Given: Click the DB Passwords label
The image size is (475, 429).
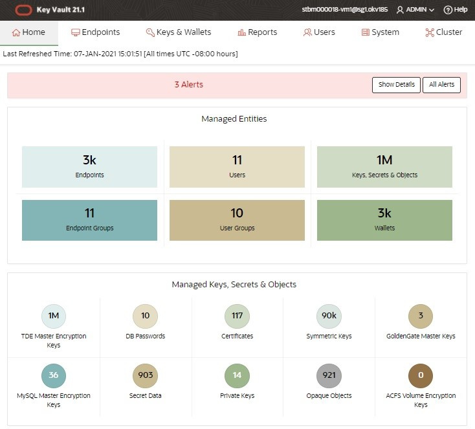Looking at the screenshot, I should pyautogui.click(x=146, y=336).
